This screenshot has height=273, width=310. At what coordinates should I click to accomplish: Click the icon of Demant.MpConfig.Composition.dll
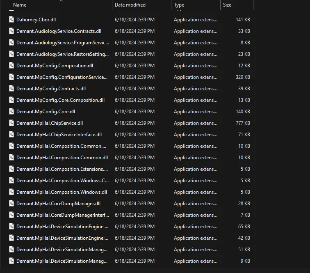pyautogui.click(x=11, y=65)
